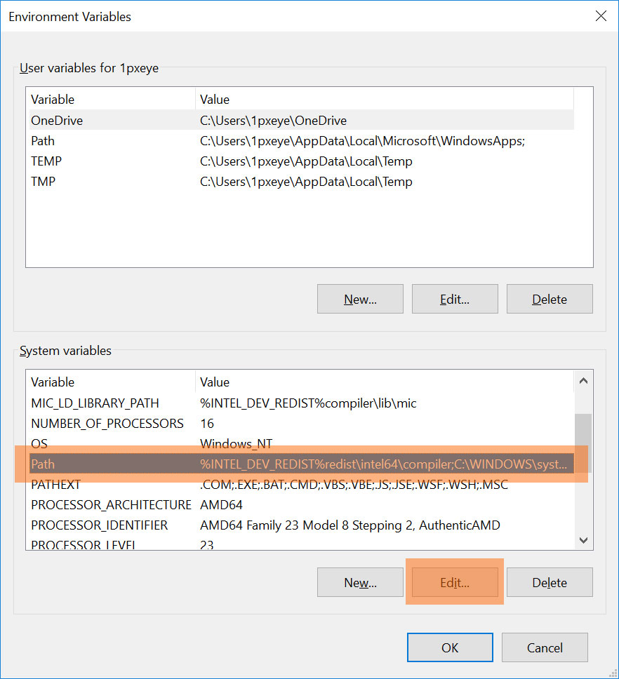The height and width of the screenshot is (679, 619).
Task: Select the TMP user variable
Action: 44,182
